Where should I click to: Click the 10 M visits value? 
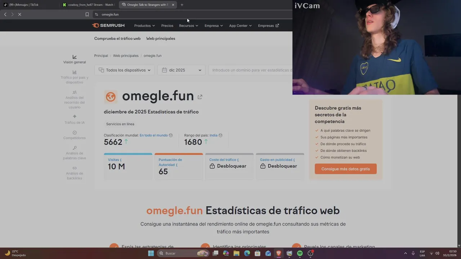[x=116, y=167]
